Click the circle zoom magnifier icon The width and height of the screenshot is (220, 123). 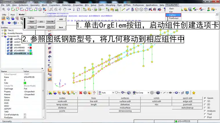[x=56, y=9]
